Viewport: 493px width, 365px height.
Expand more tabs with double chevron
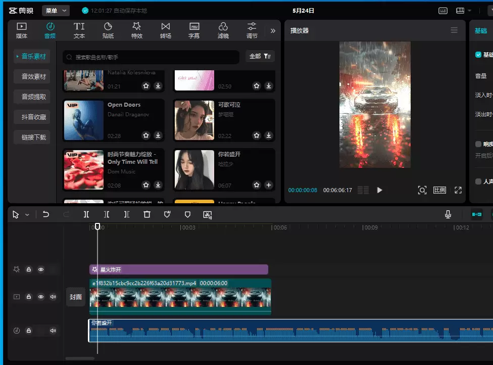pos(273,30)
